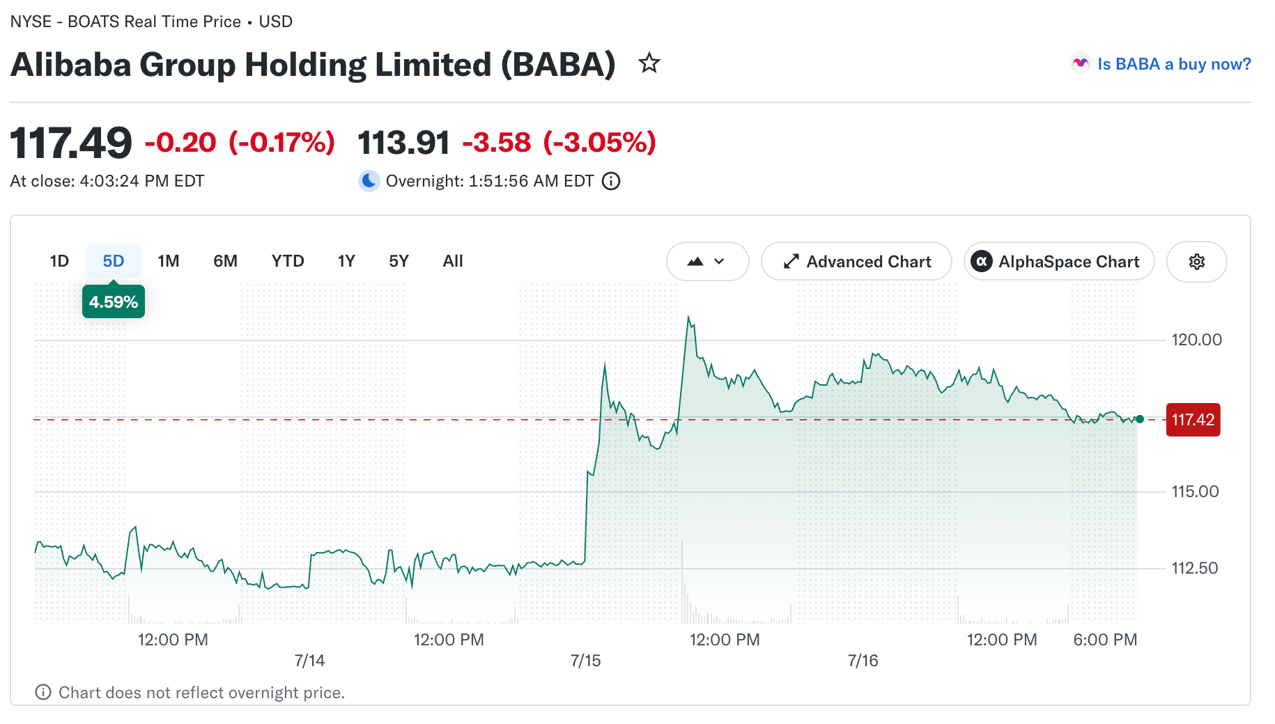
Task: Click the Advanced Chart expand arrows icon
Action: pyautogui.click(x=791, y=262)
